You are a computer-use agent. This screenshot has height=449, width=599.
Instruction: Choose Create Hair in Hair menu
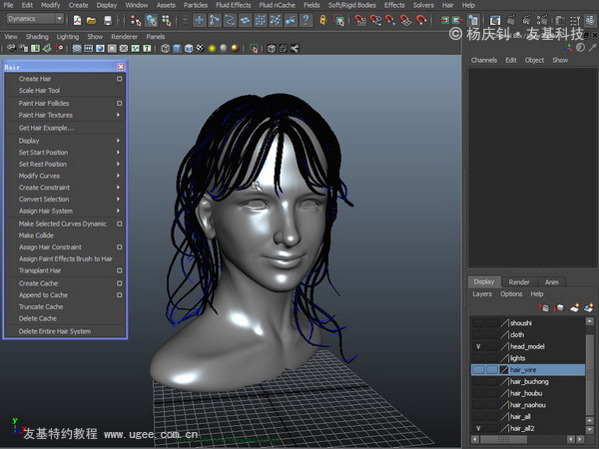(35, 79)
